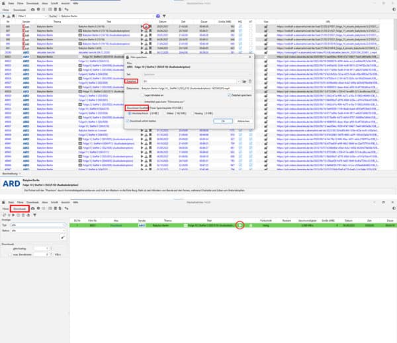Toggle the Zielpfad speichern checkbox

(x=229, y=95)
